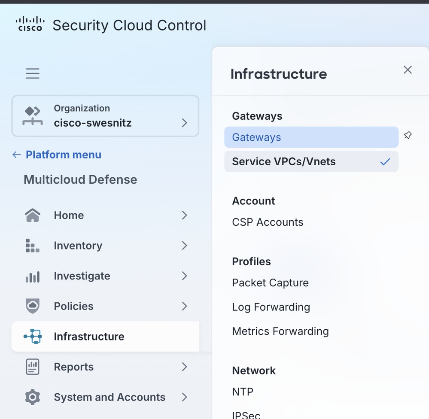Click the System and Accounts gear icon
Screen dimensions: 429x419
pos(33,397)
